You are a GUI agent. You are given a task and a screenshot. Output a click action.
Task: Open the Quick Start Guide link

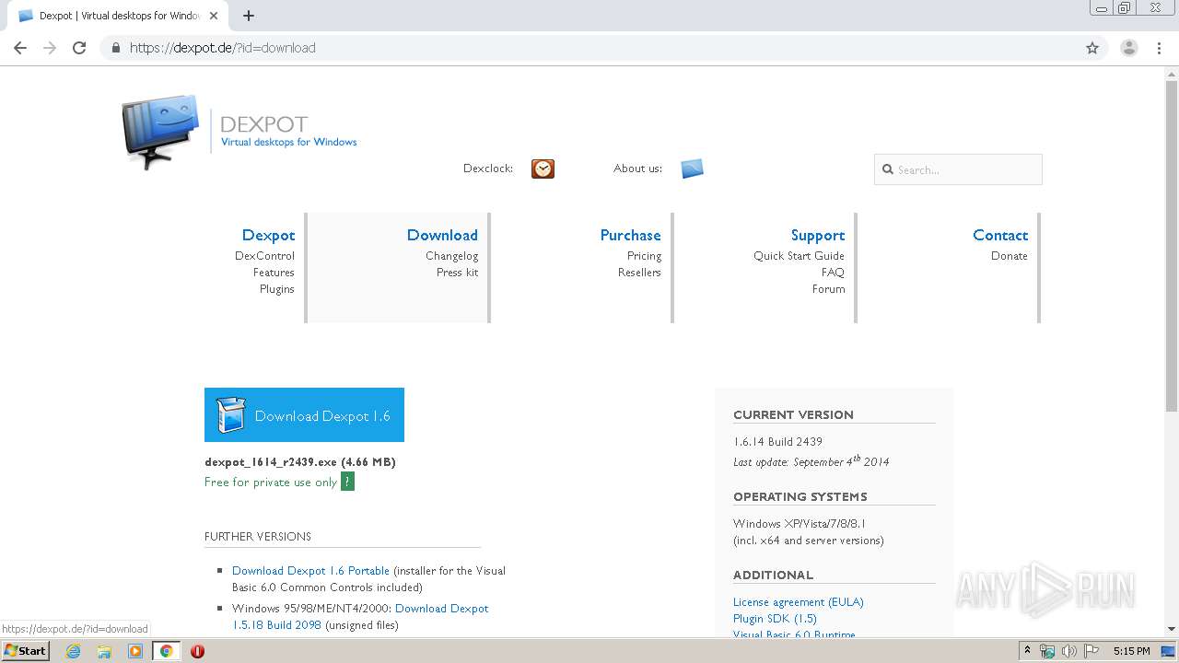pyautogui.click(x=799, y=256)
